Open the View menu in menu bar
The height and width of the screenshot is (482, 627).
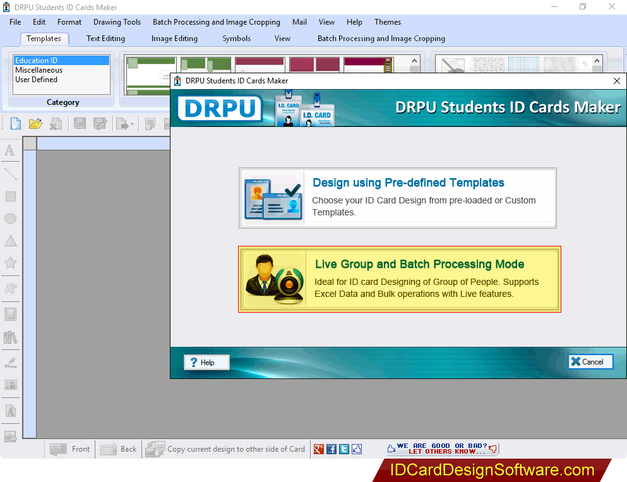point(326,22)
